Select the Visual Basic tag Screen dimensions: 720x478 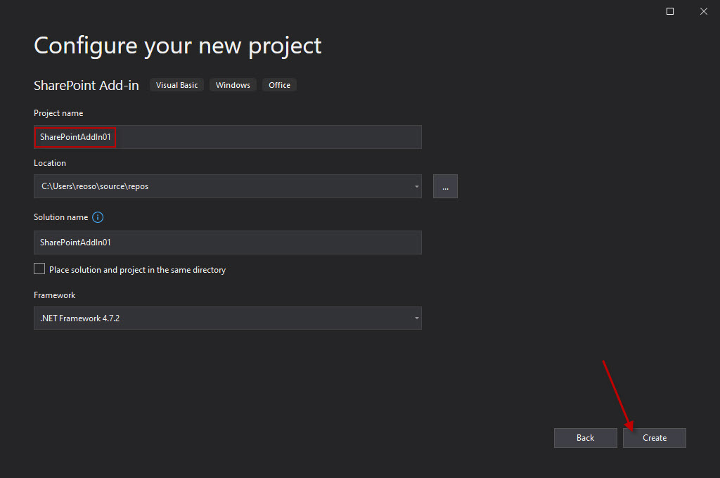(x=176, y=85)
